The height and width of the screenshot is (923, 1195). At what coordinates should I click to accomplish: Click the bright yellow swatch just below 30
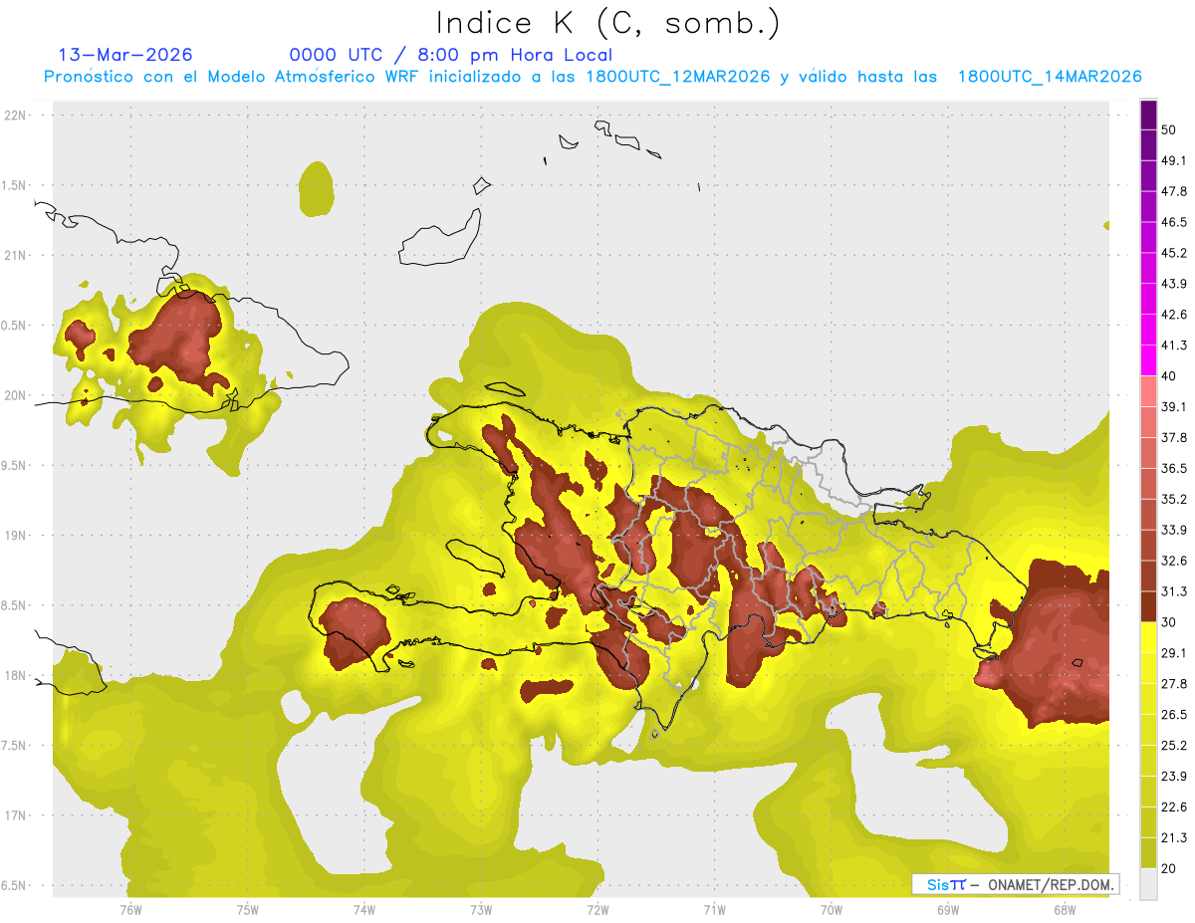pyautogui.click(x=1149, y=637)
